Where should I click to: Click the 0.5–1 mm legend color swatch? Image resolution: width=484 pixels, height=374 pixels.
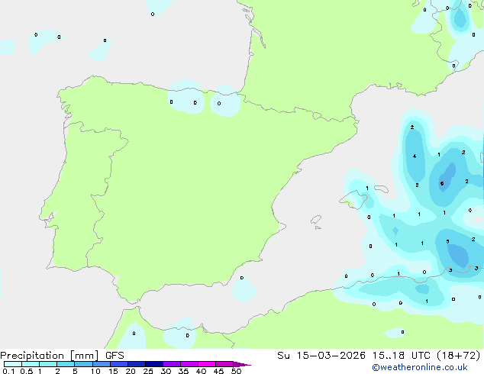31,364
